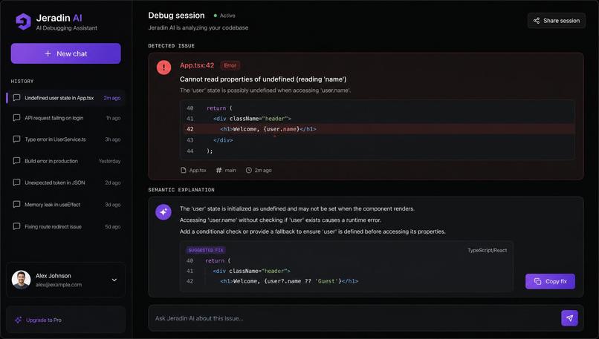Select 'Memory leak in useEffect' history item
The width and height of the screenshot is (599, 339).
[65, 205]
